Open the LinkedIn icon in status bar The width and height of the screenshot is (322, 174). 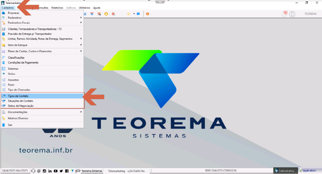[50, 171]
